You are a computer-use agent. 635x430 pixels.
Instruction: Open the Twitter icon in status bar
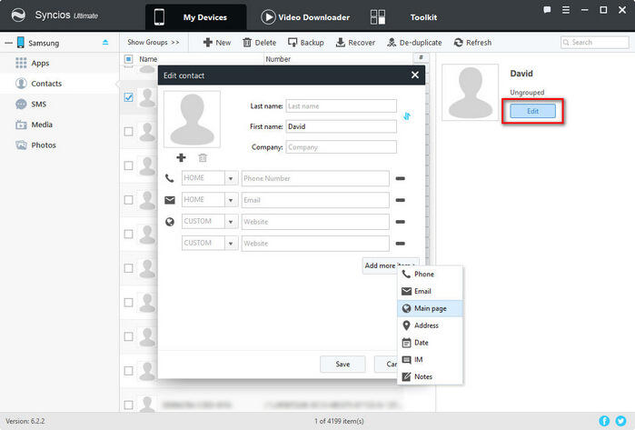[620, 421]
